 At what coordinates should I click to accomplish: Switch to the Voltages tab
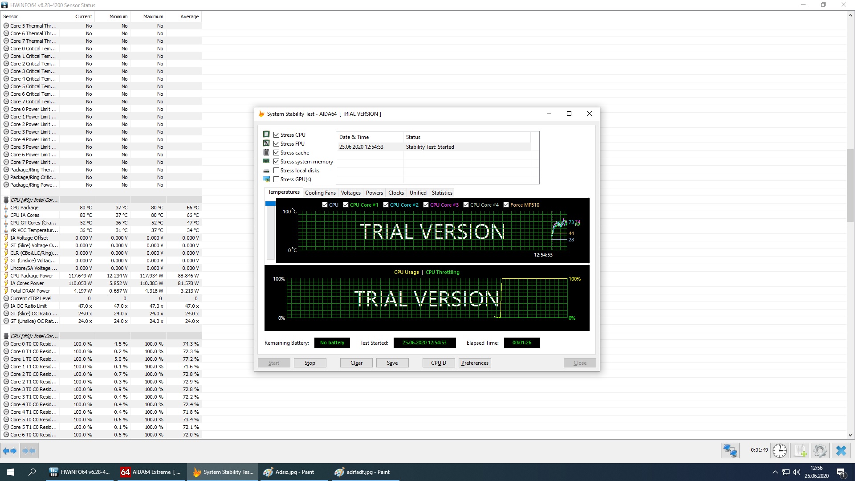pos(350,193)
